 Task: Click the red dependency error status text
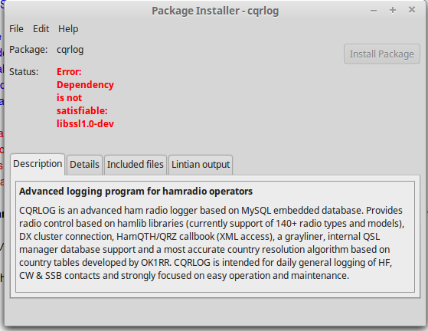point(85,98)
